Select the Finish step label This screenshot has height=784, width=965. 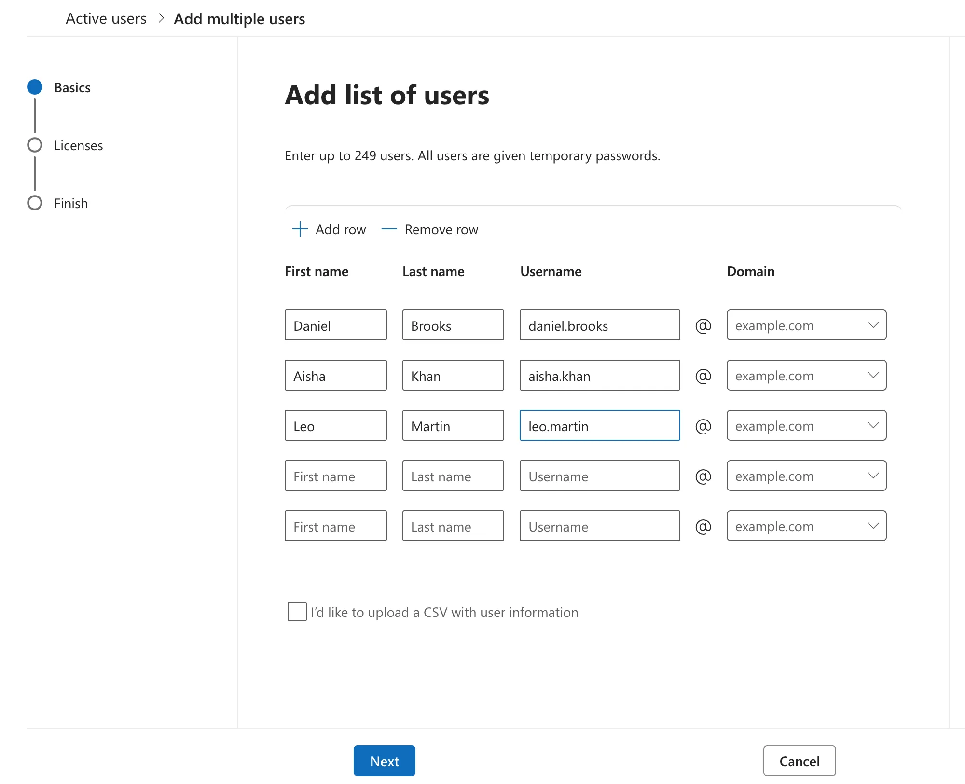point(71,203)
